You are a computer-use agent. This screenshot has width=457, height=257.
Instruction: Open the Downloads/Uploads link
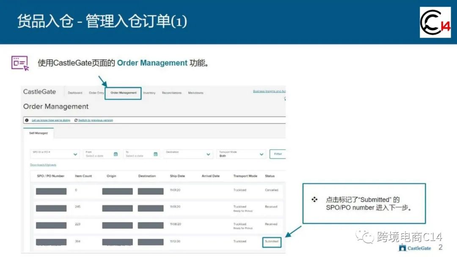[x=43, y=165]
